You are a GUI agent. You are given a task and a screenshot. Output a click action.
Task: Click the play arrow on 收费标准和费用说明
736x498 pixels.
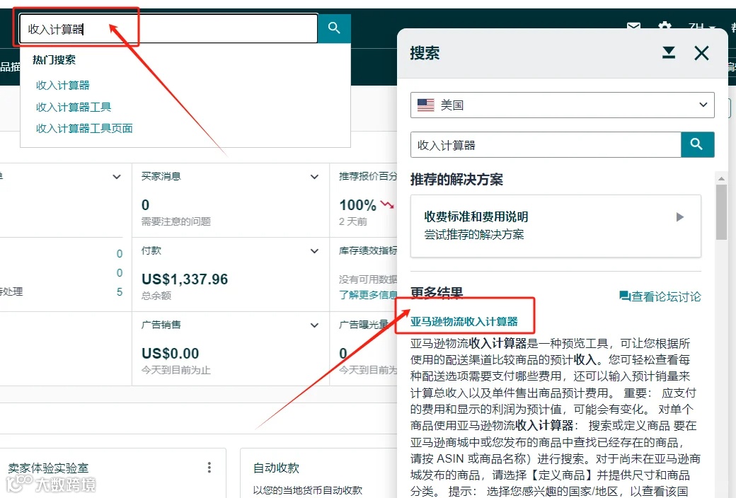click(x=679, y=217)
